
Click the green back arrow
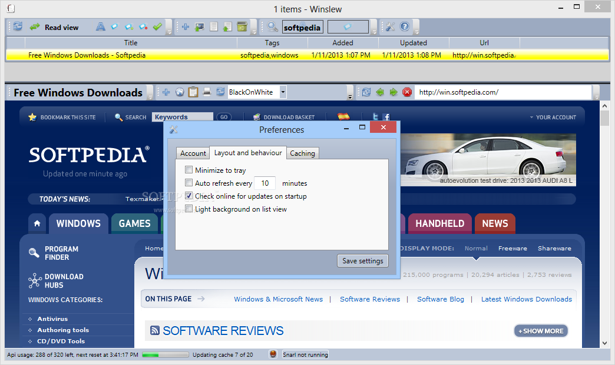tap(380, 92)
